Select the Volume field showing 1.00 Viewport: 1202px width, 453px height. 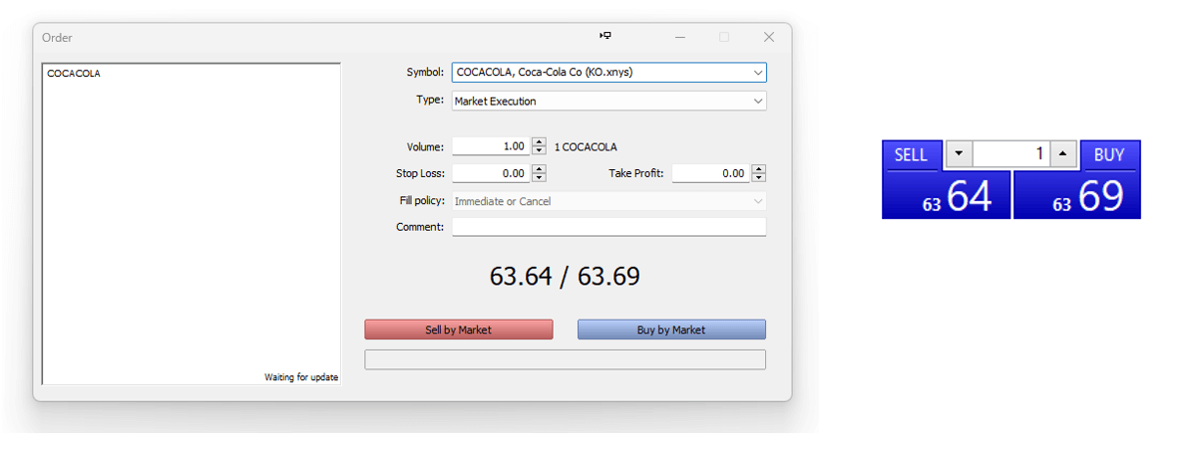492,146
